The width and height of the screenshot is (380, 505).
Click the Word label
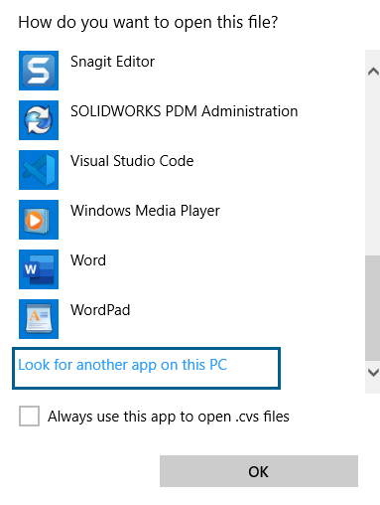88,260
